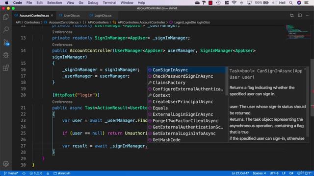Select GetExternalLoginInfoAsync suggestion
Screen dimensions: 314x176
tap(186, 133)
